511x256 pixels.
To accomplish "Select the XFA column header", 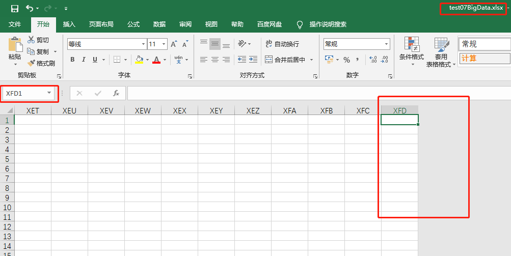I will pyautogui.click(x=289, y=111).
